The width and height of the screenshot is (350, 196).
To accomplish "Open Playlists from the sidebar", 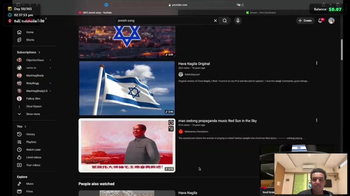I will [x=31, y=142].
